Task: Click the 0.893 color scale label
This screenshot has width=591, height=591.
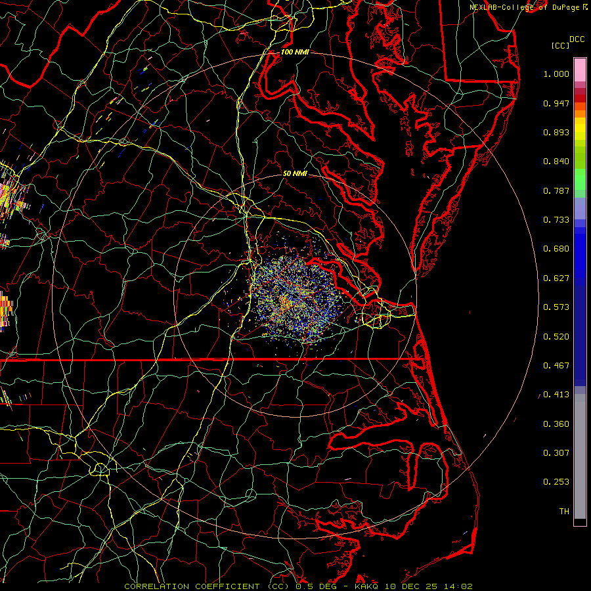Action: (x=556, y=132)
